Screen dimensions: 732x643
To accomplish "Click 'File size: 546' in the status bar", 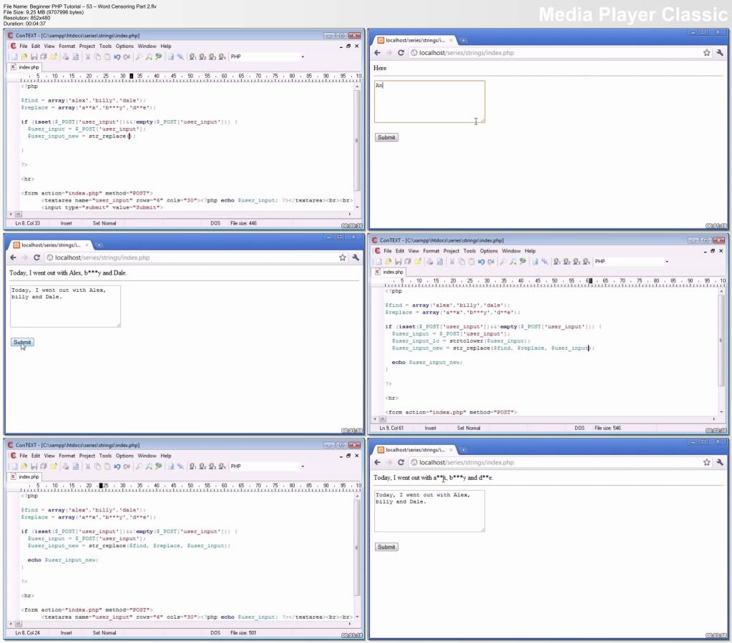I will point(607,428).
